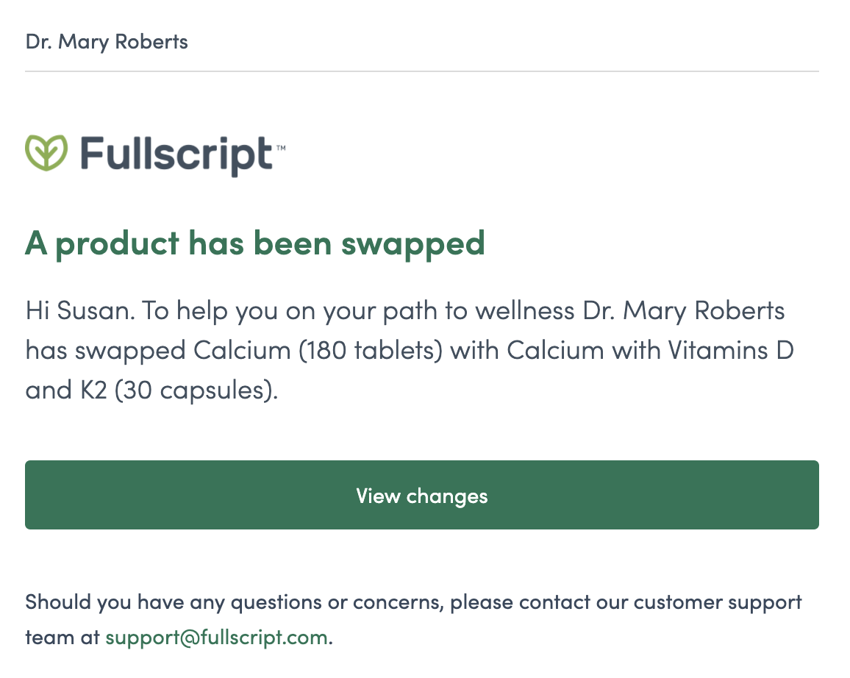The height and width of the screenshot is (678, 850).
Task: Select the Dr. Mary Roberts sender name
Action: tap(107, 42)
